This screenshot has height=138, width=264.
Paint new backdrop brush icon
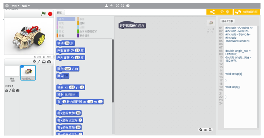point(10,90)
